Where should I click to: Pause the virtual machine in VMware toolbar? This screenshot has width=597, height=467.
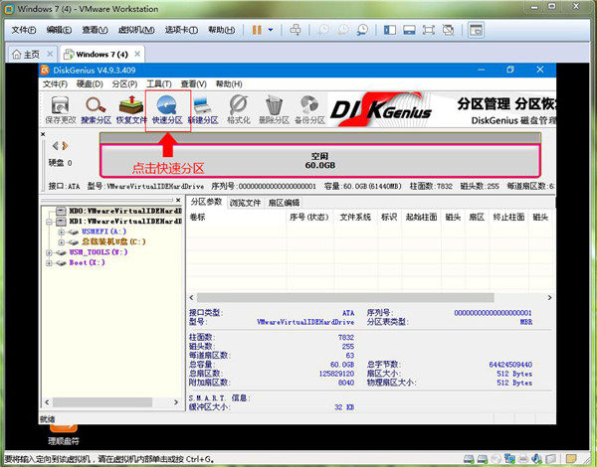pos(257,30)
